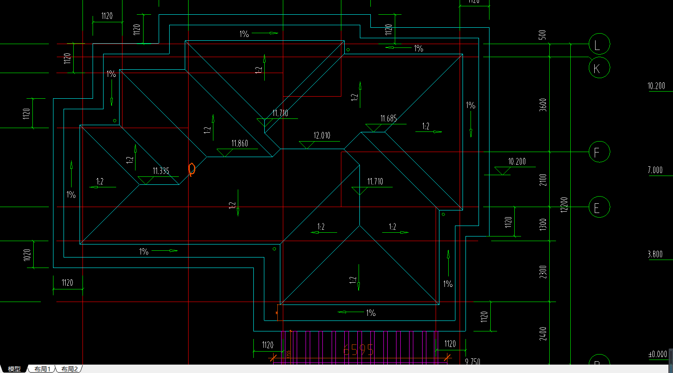Select the 3600 dimension text
The height and width of the screenshot is (373, 673).
(543, 105)
